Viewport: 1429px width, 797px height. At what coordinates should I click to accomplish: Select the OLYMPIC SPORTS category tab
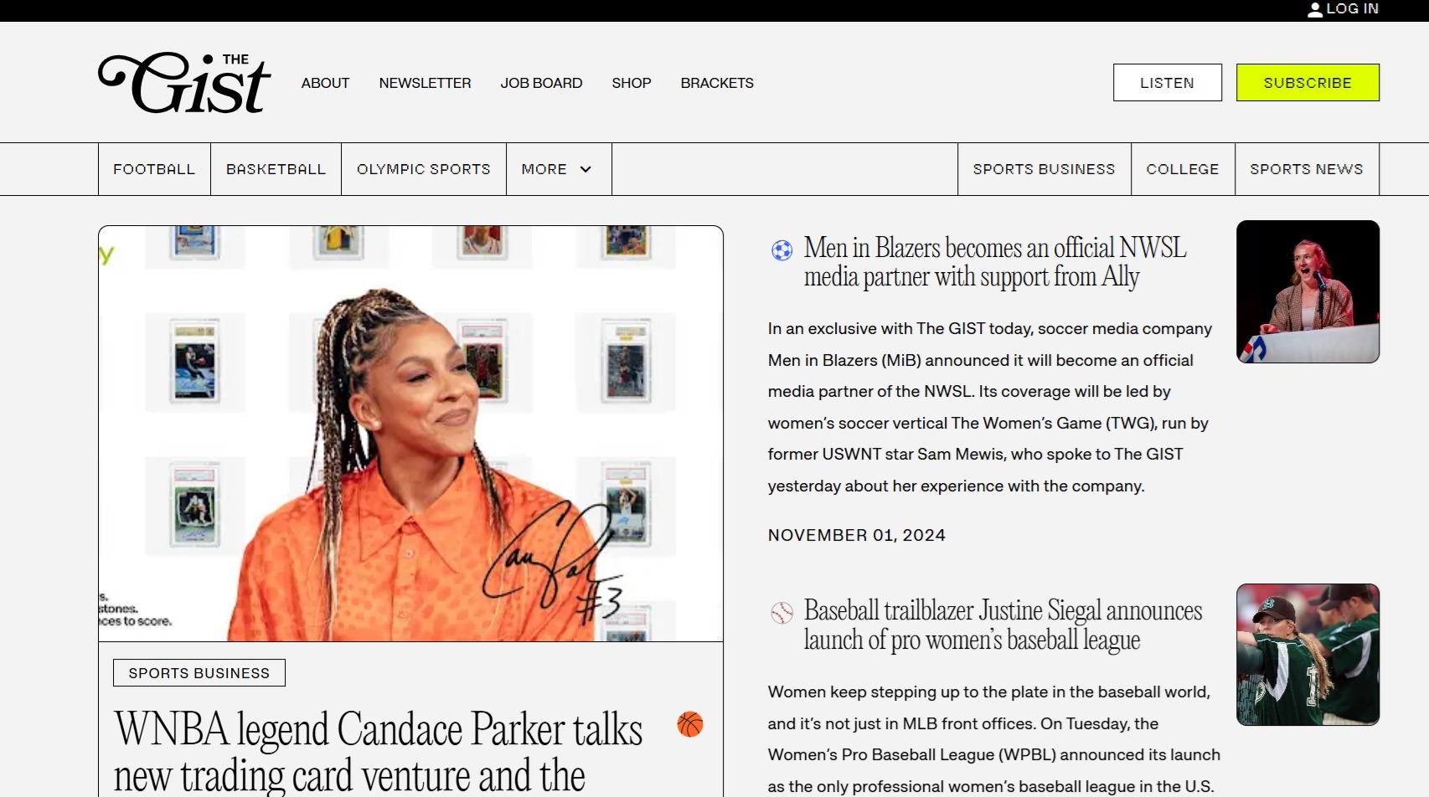click(x=423, y=169)
